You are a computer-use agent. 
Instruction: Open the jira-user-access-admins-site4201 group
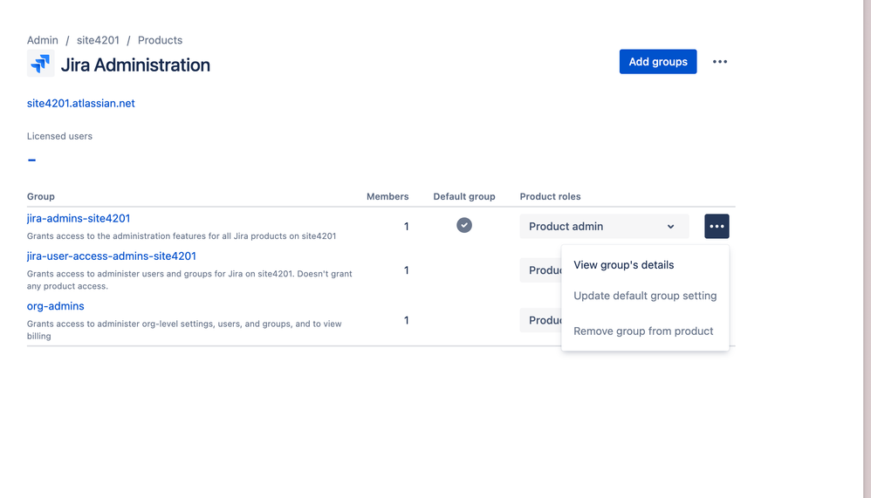(x=111, y=256)
